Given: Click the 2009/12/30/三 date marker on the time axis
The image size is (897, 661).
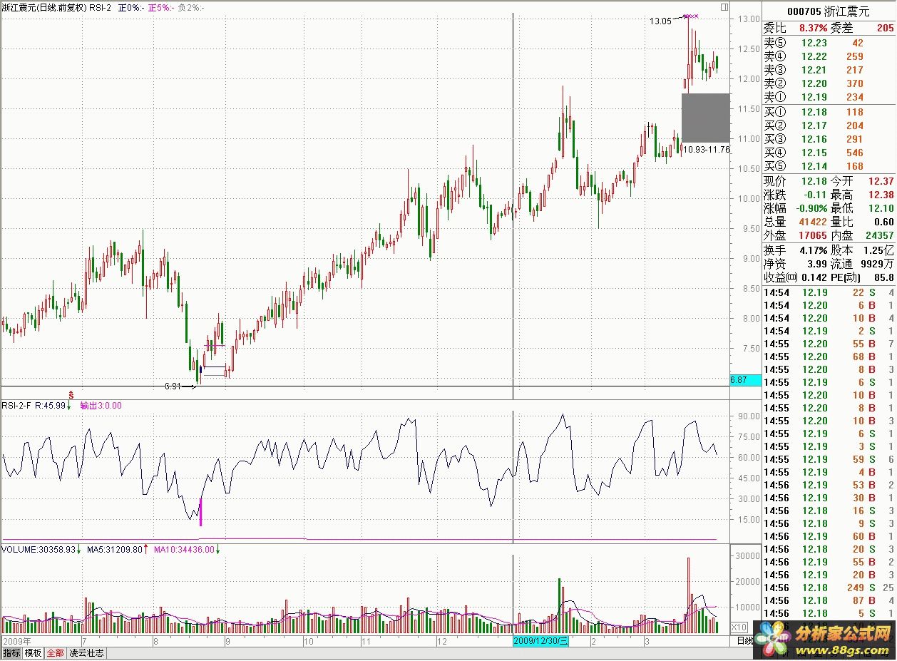Looking at the screenshot, I should [x=540, y=641].
